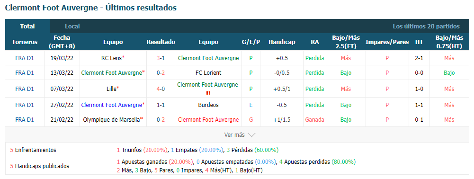Click the red card icon under Clermont
The width and height of the screenshot is (474, 179).
pyautogui.click(x=208, y=93)
